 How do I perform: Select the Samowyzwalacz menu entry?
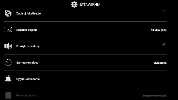(x=85, y=63)
